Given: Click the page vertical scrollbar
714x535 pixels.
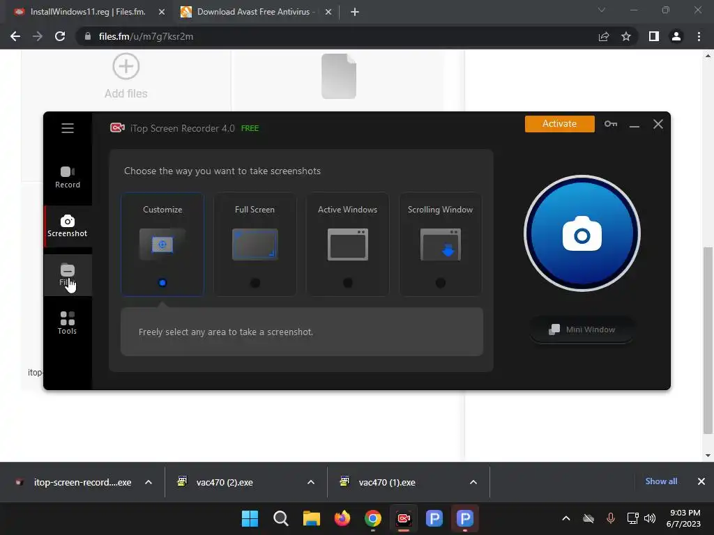Looking at the screenshot, I should (708, 340).
